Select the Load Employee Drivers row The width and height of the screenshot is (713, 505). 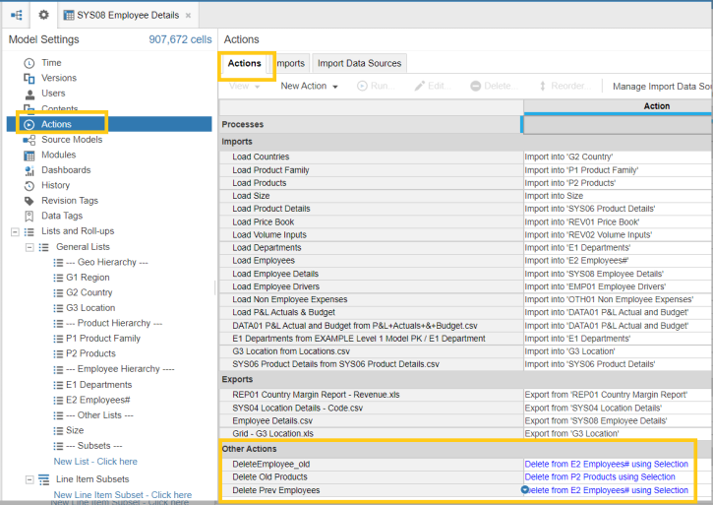coord(372,286)
